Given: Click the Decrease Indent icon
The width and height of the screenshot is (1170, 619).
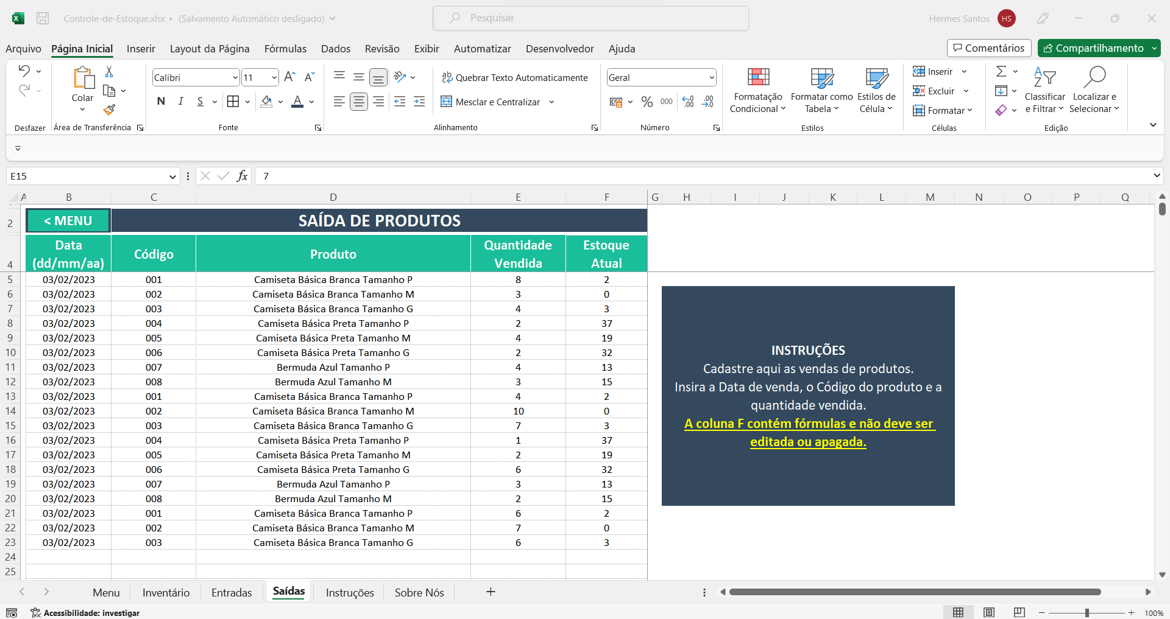Looking at the screenshot, I should point(400,102).
